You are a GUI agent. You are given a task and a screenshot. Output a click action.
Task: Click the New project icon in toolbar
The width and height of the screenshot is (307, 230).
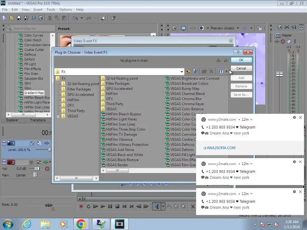point(4,18)
